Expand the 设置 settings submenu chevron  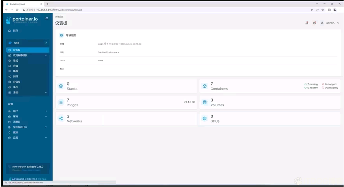46,138
